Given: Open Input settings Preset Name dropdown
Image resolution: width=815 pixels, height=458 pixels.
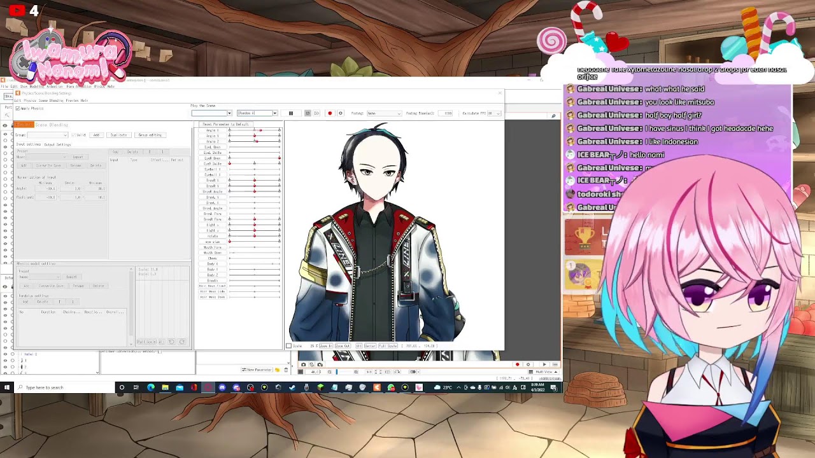Looking at the screenshot, I should [x=46, y=157].
